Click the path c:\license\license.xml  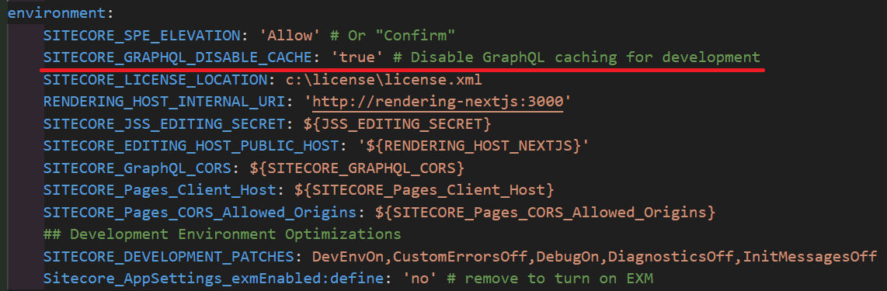[x=384, y=80]
